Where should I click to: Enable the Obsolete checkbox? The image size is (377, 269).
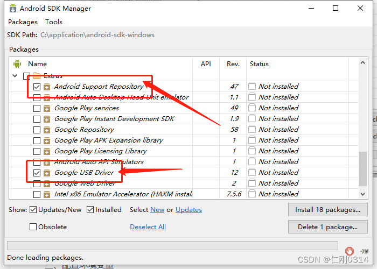pos(33,226)
